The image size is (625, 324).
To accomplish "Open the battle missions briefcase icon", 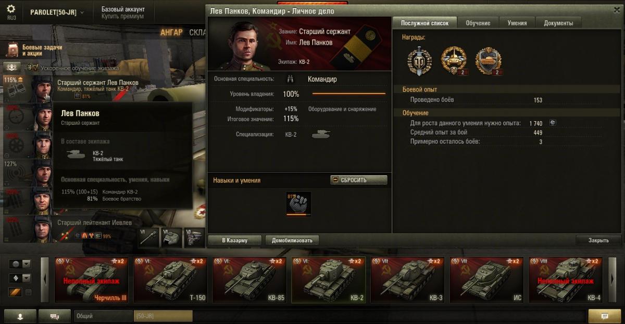I will [13, 50].
